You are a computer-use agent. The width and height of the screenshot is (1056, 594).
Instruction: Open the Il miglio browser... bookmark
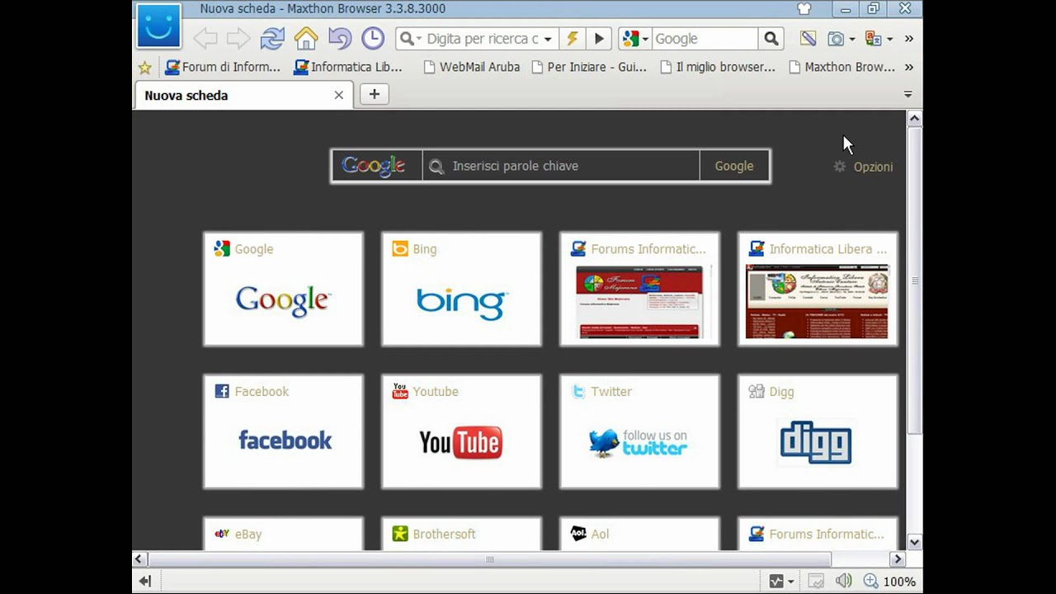(718, 67)
